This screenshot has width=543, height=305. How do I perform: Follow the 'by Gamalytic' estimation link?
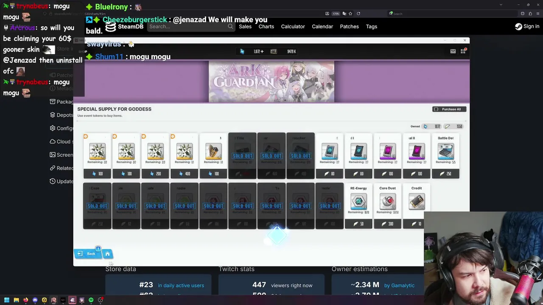coord(399,286)
